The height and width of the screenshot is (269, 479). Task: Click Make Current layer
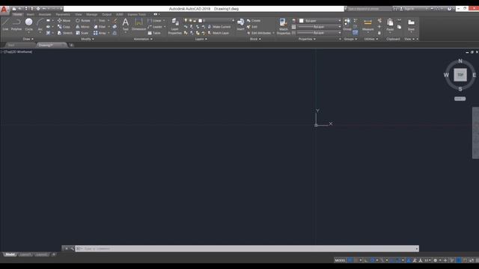point(219,27)
